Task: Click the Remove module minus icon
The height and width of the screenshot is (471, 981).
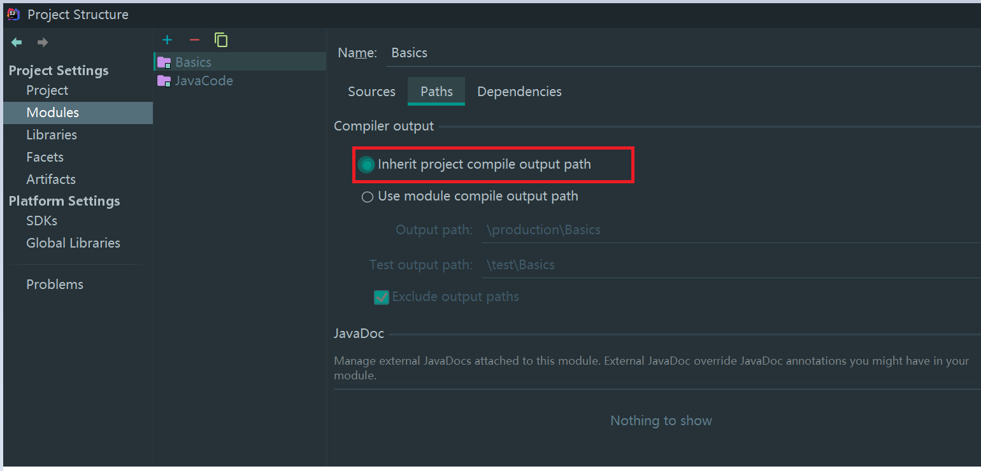Action: 194,39
